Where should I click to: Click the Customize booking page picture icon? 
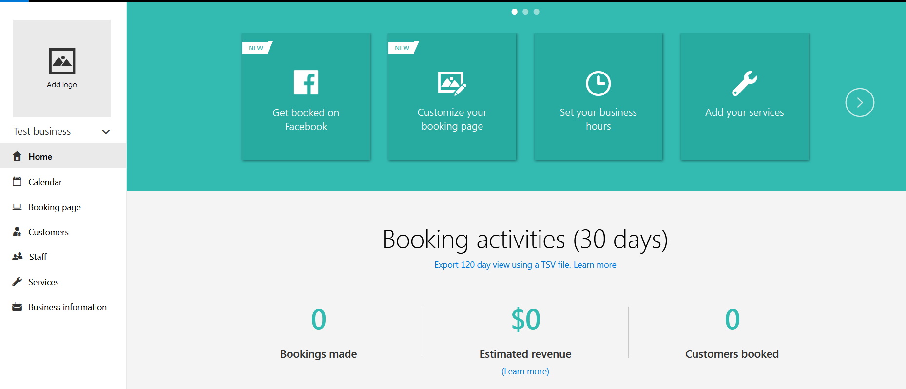452,83
